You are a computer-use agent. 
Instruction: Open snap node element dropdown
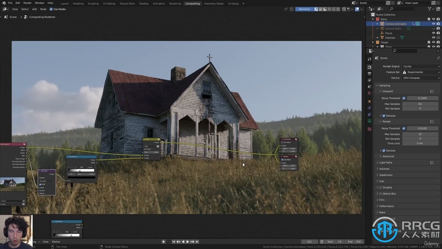[x=349, y=9]
